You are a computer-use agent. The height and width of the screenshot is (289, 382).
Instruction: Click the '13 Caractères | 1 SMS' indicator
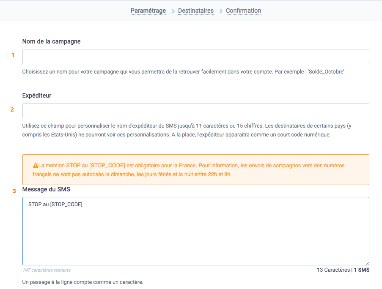click(343, 270)
